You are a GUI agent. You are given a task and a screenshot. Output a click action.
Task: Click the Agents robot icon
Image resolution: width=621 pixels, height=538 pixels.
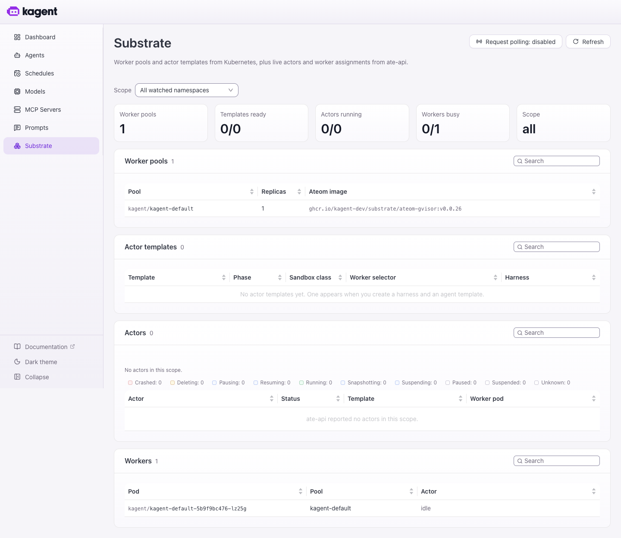point(17,55)
